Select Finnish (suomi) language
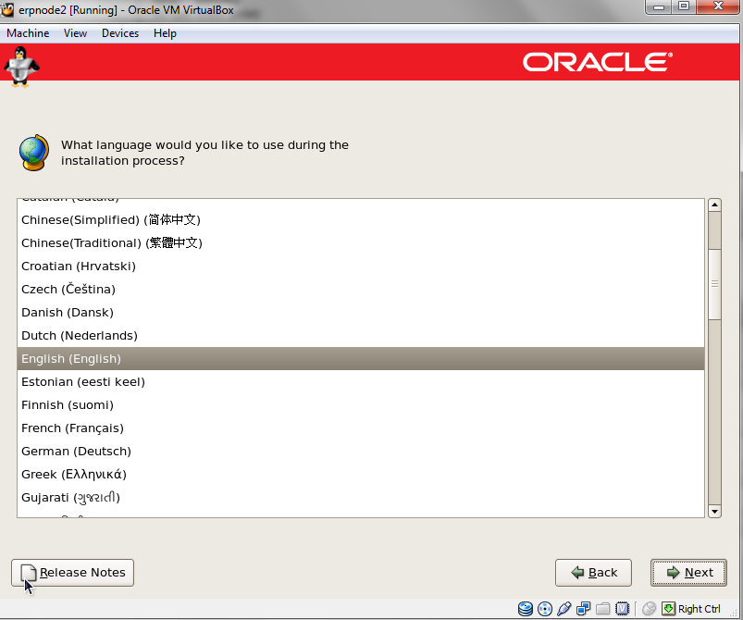743x620 pixels. point(361,405)
